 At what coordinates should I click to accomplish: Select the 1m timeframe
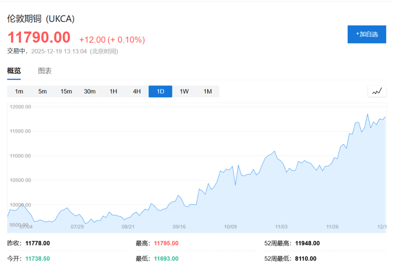coord(19,92)
